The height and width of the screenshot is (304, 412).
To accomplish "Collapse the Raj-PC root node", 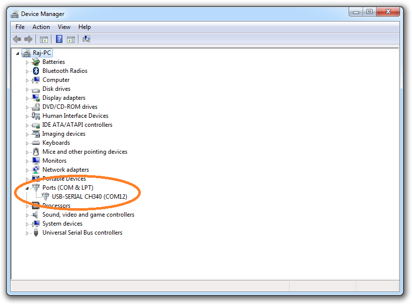I will [x=17, y=52].
